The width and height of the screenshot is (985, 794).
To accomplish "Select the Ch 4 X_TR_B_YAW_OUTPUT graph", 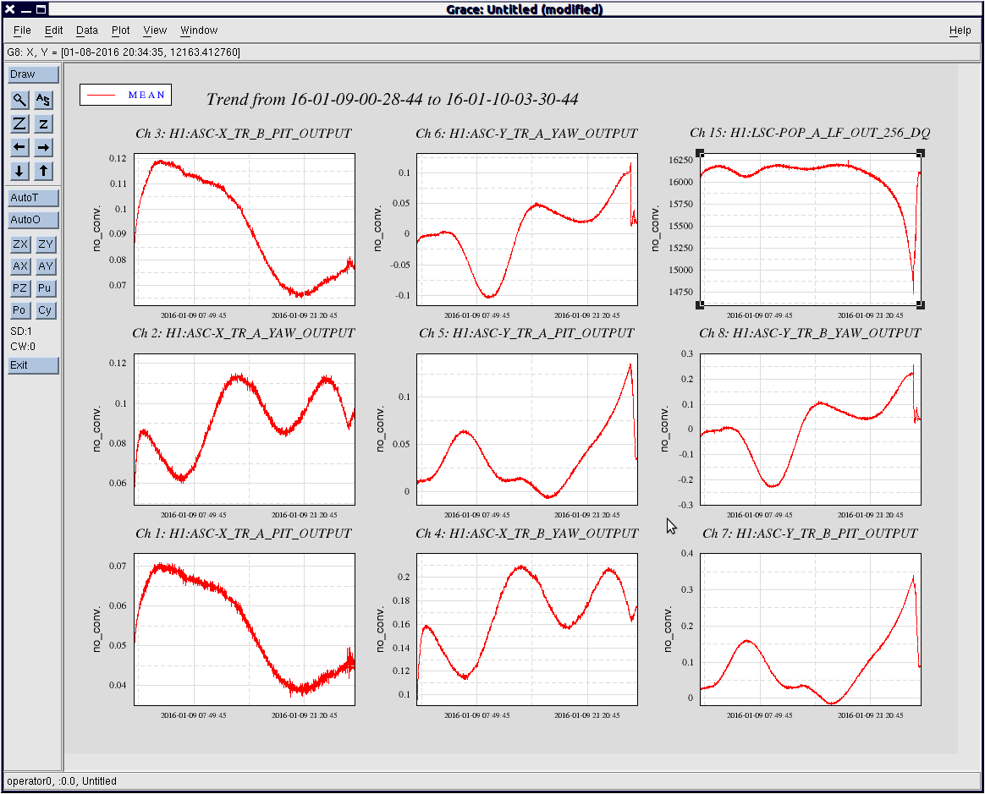I will [x=527, y=630].
